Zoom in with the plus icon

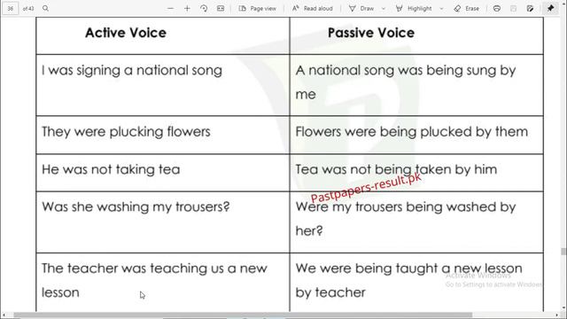(187, 8)
